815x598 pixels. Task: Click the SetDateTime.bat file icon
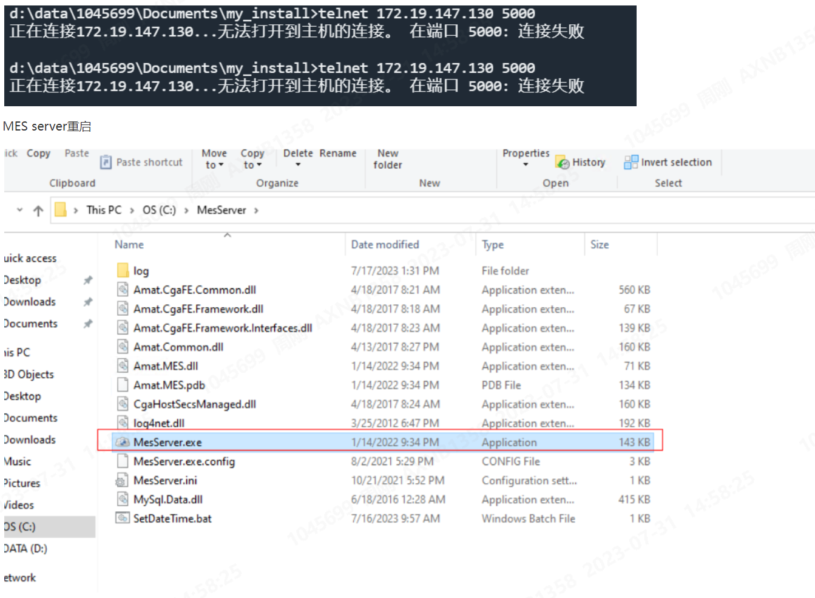(123, 518)
